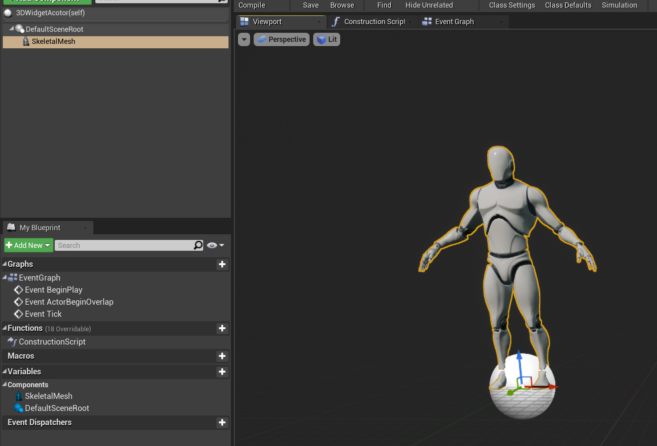Image resolution: width=657 pixels, height=446 pixels.
Task: Click the magnifier icon in My Blueprint search
Action: (197, 245)
